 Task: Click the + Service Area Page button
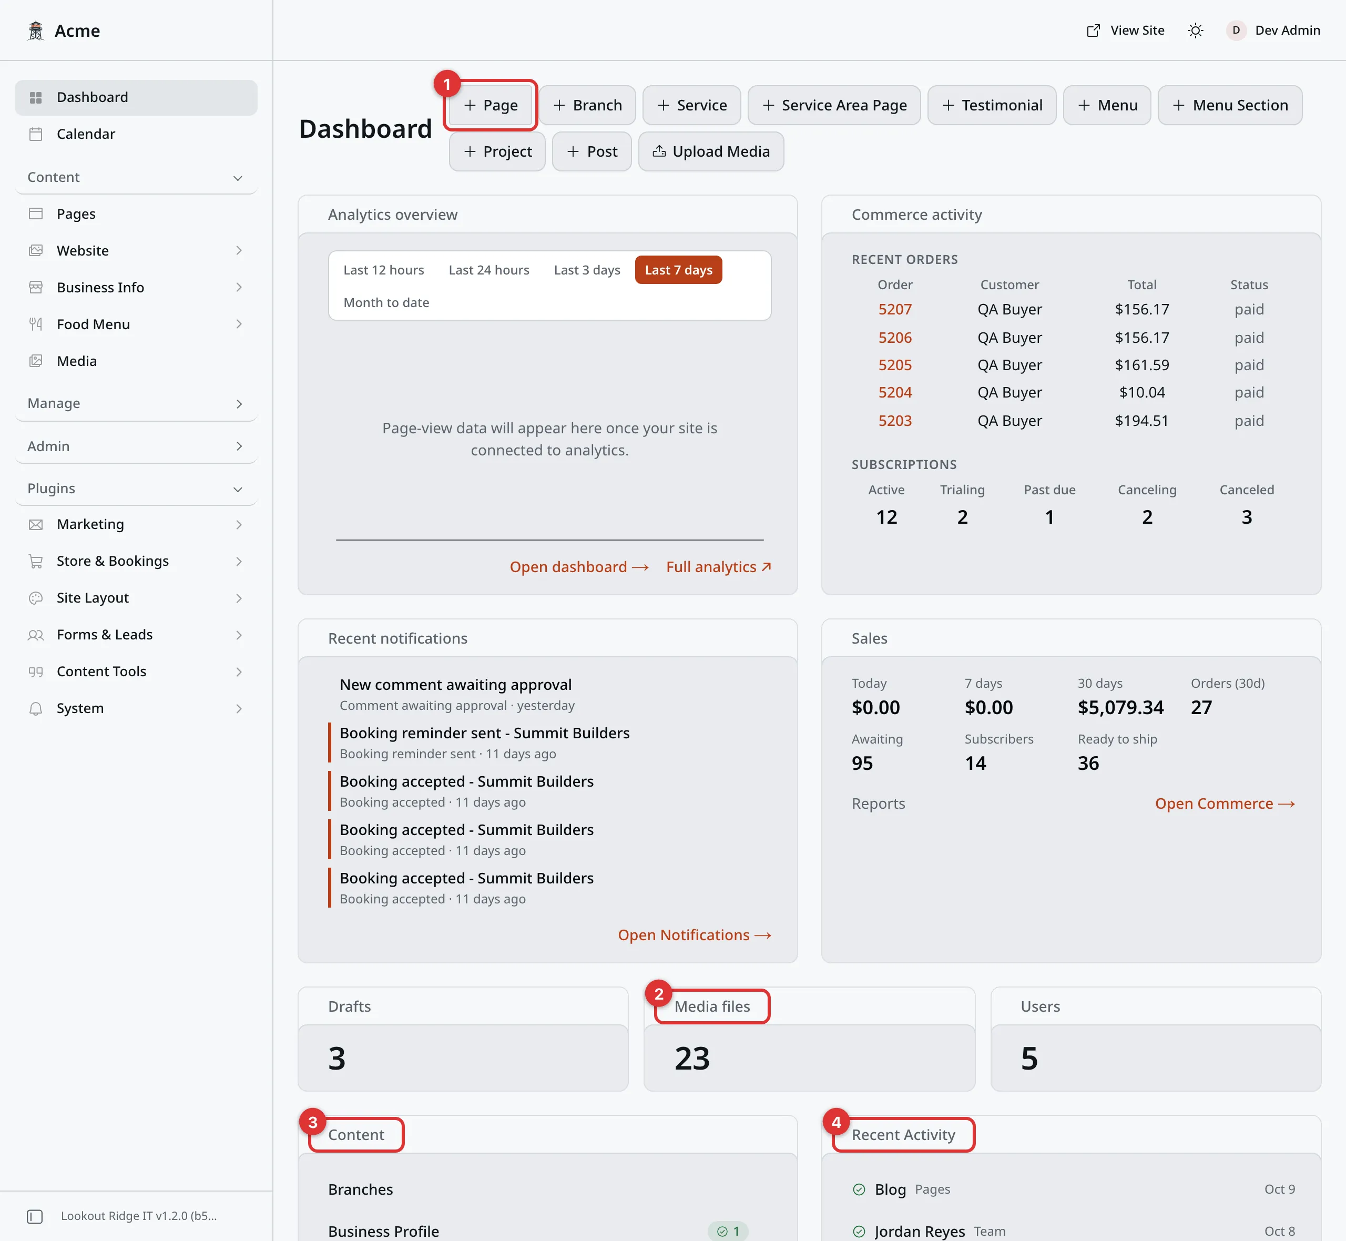(834, 105)
